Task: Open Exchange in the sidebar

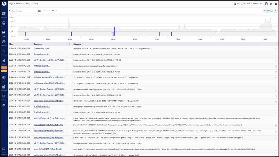Action: 4,88
